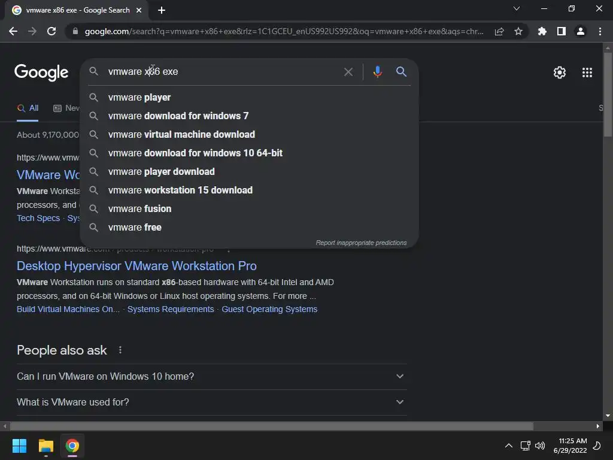Open the Chrome three-dot menu
This screenshot has width=613, height=460.
pyautogui.click(x=600, y=31)
